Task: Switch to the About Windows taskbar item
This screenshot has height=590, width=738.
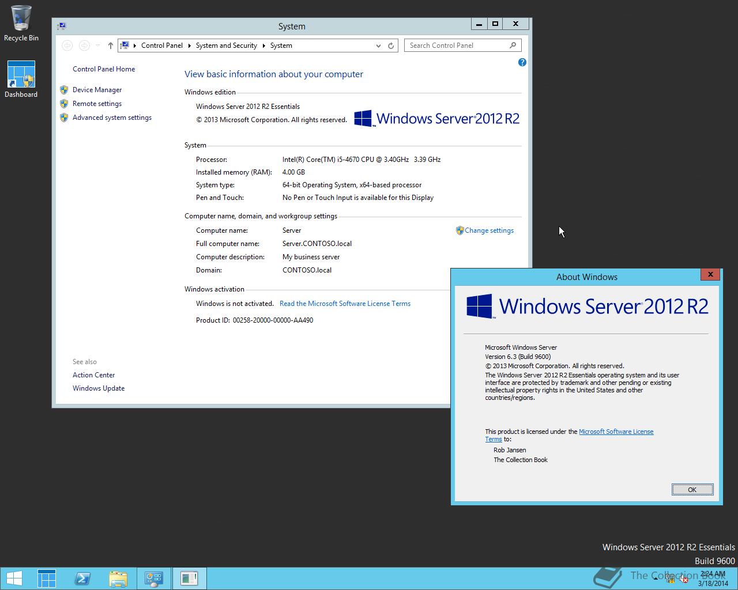Action: pyautogui.click(x=189, y=578)
